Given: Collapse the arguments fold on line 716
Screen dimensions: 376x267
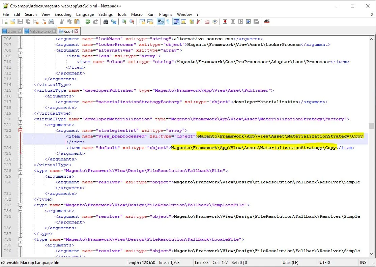Looking at the screenshot, I should click(x=20, y=96).
